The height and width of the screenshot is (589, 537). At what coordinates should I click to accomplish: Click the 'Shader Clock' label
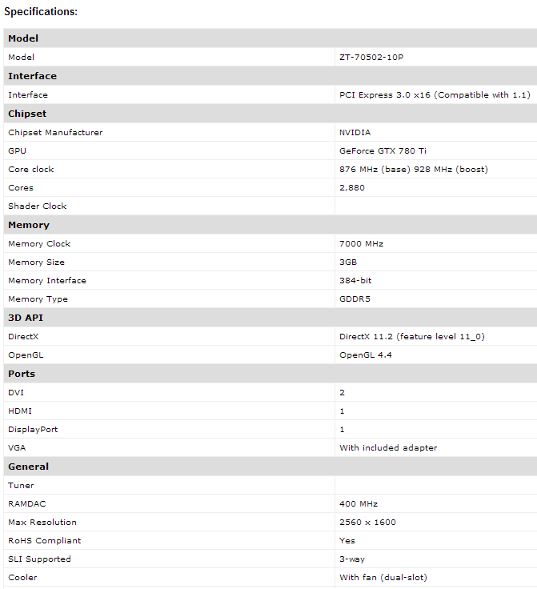pos(37,206)
